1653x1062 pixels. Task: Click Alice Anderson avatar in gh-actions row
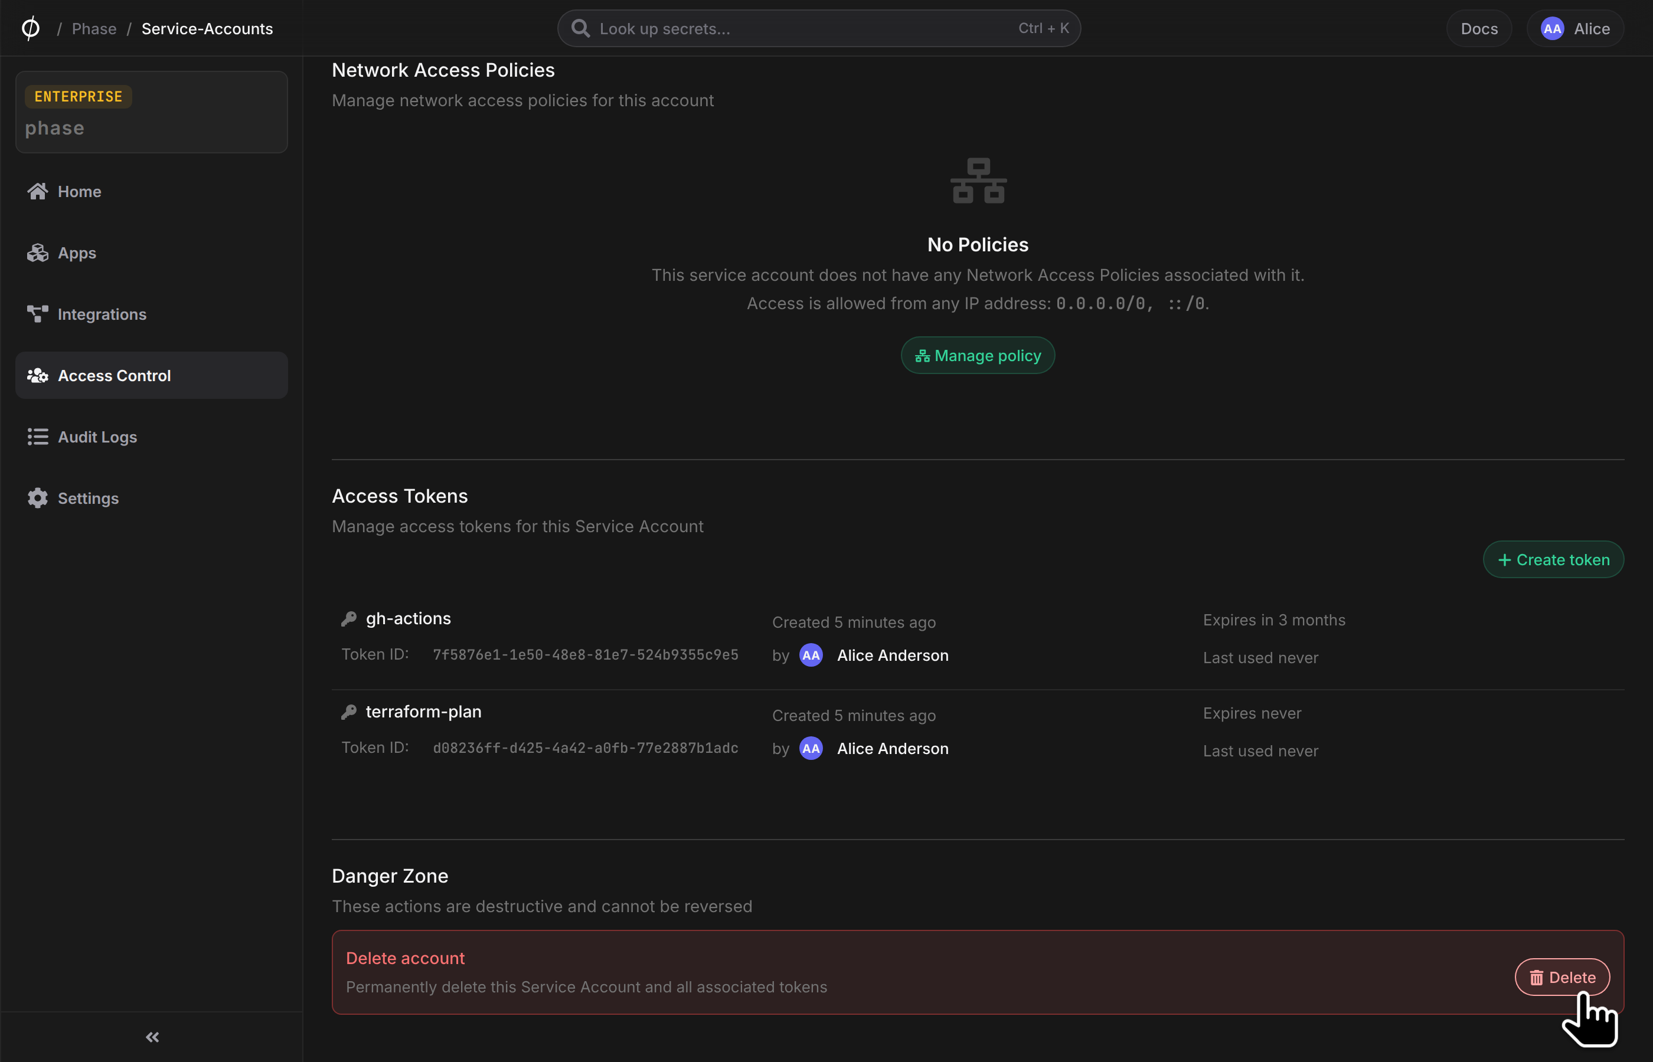pos(811,654)
